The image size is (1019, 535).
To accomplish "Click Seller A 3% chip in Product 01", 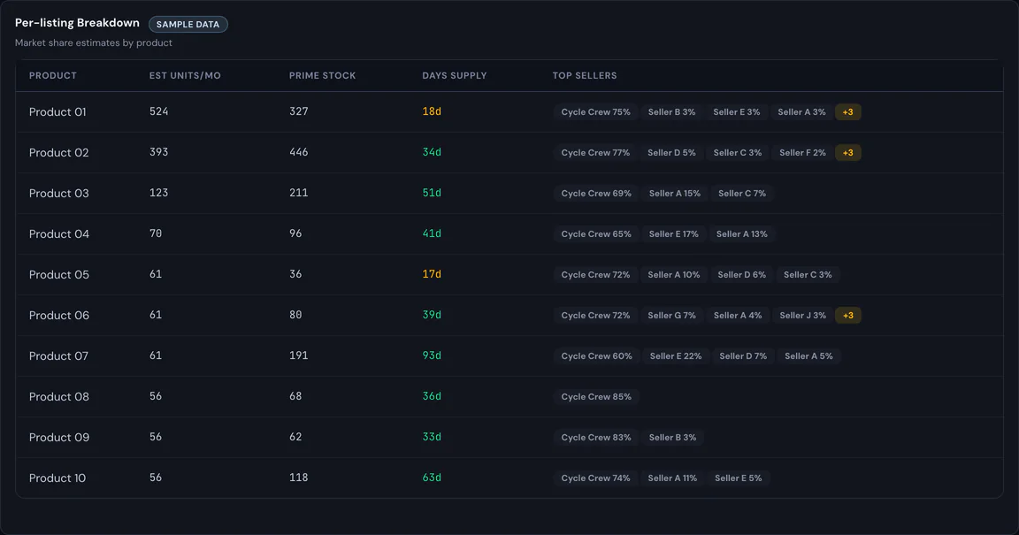I will 801,111.
